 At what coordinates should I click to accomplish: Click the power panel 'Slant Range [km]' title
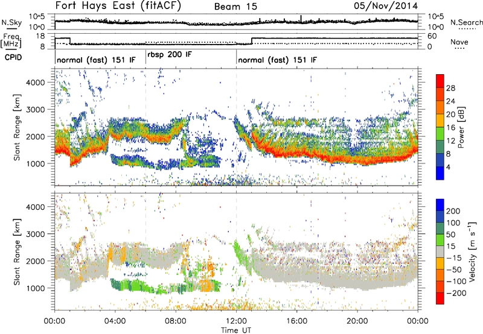tap(17, 127)
